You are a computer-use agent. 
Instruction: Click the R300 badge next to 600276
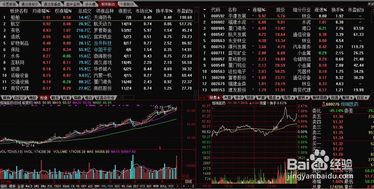(x=324, y=104)
